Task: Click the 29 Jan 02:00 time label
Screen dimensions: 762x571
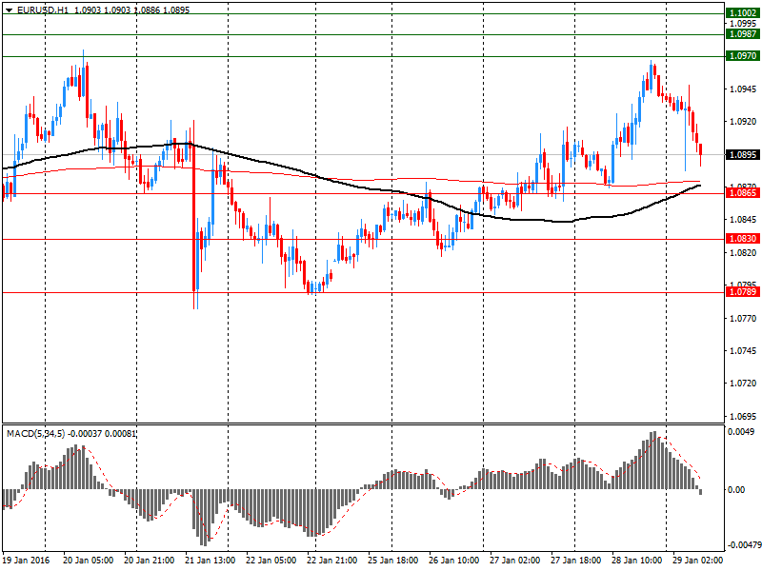Action: [698, 560]
